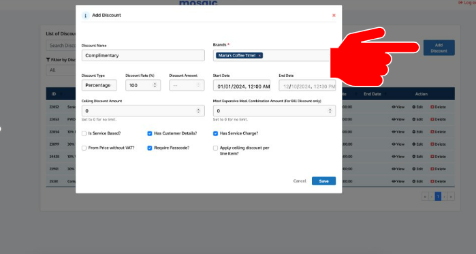Click Edit gear icon for discount 24420

point(414,157)
